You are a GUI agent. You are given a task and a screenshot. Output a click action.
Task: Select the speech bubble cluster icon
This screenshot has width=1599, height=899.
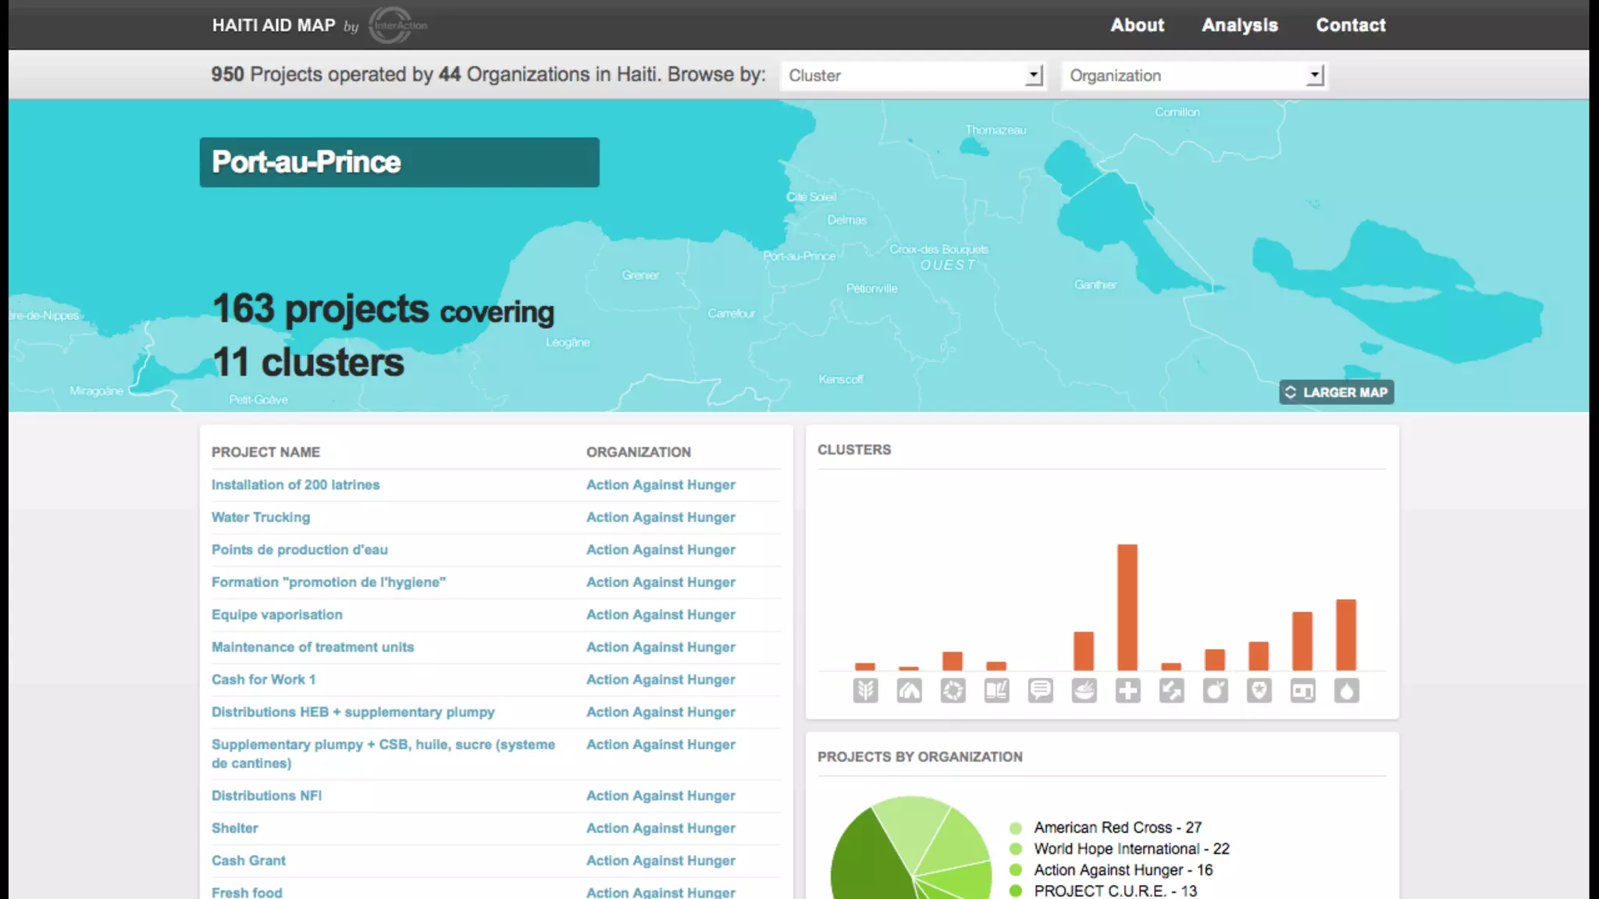(x=1040, y=691)
